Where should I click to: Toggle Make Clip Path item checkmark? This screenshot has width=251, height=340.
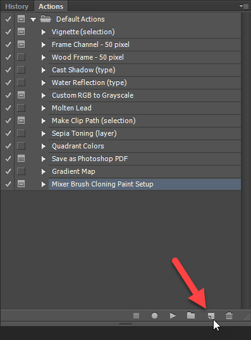8,121
